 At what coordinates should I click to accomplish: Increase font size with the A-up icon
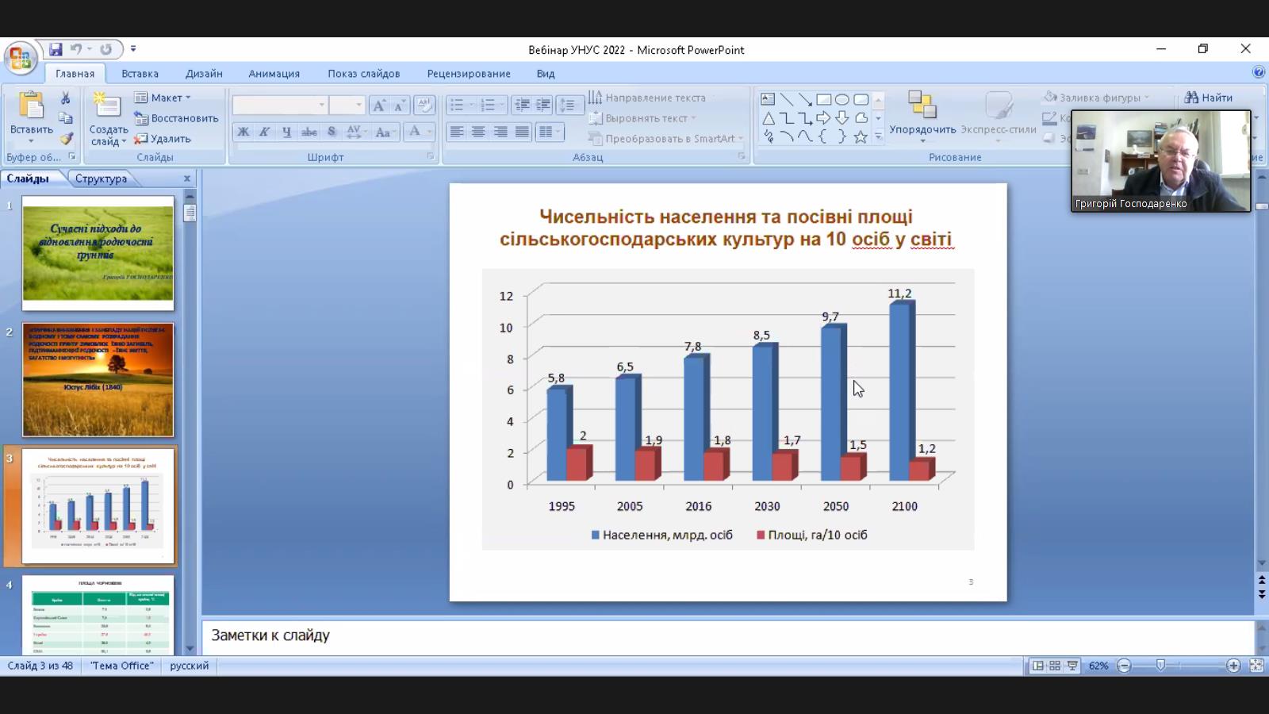(379, 106)
